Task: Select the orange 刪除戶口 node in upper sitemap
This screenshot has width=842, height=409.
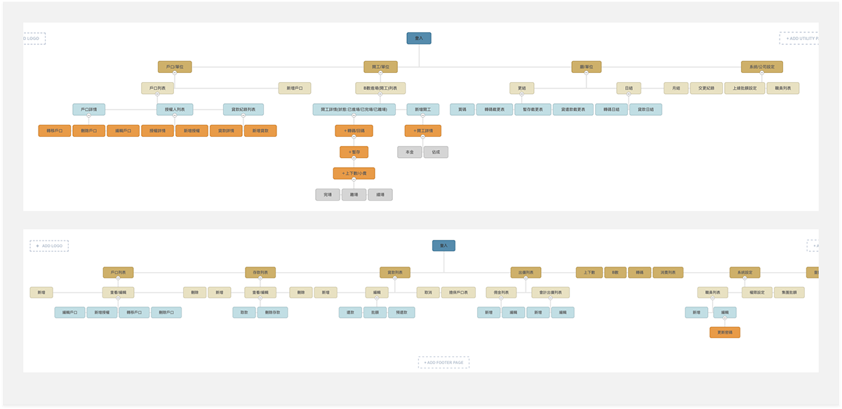Action: [89, 130]
